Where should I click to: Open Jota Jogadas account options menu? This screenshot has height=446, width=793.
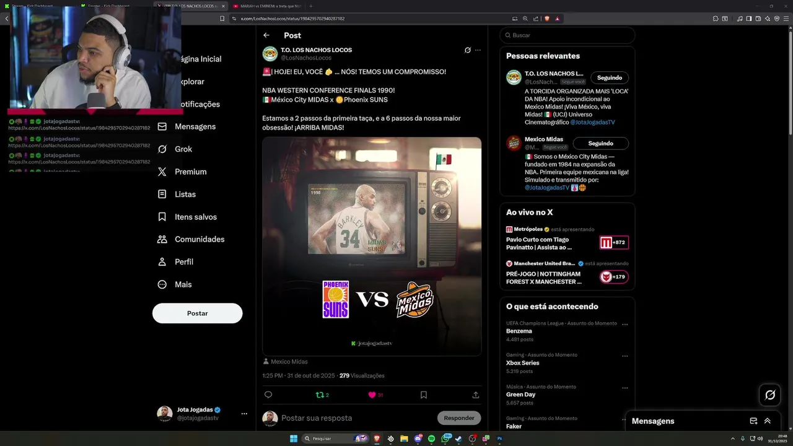pos(244,413)
